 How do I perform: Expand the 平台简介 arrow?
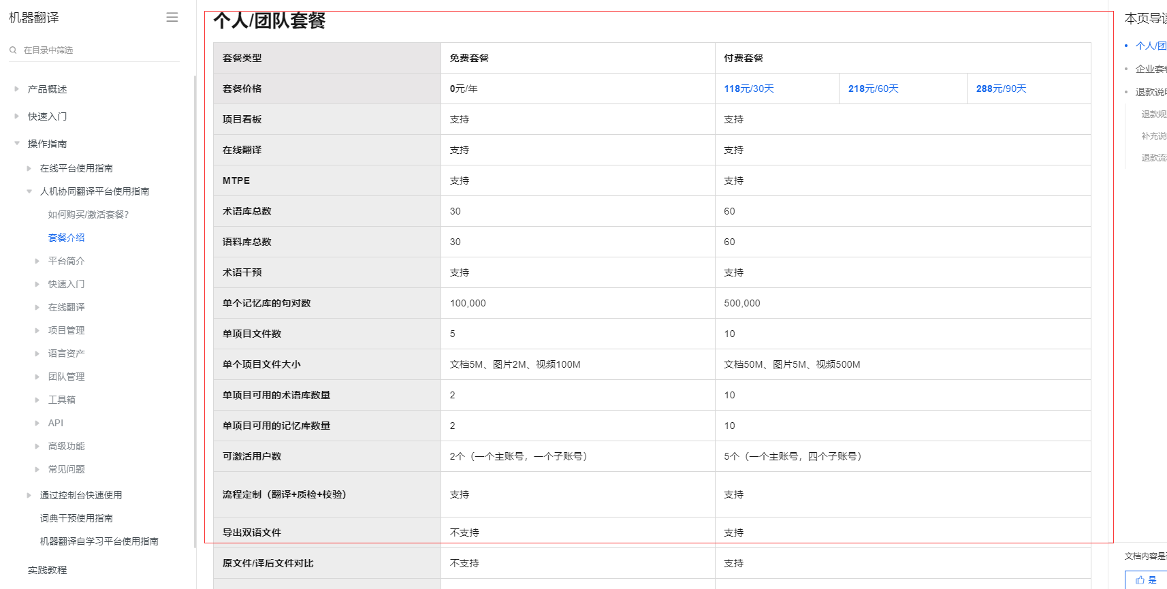point(37,261)
